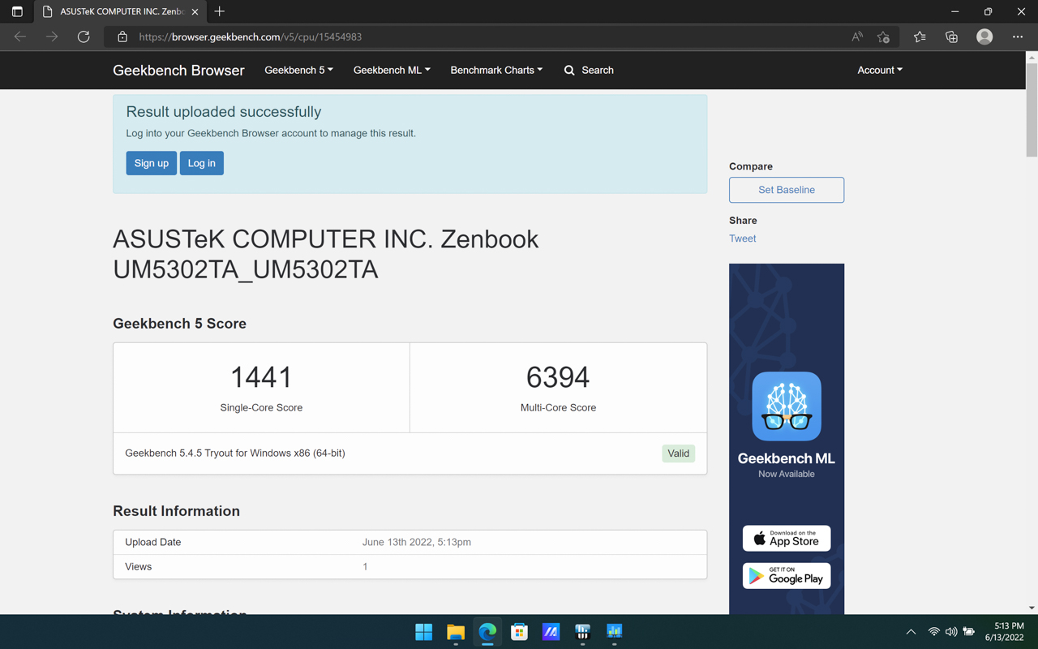Reload the page with the refresh icon

tap(84, 37)
